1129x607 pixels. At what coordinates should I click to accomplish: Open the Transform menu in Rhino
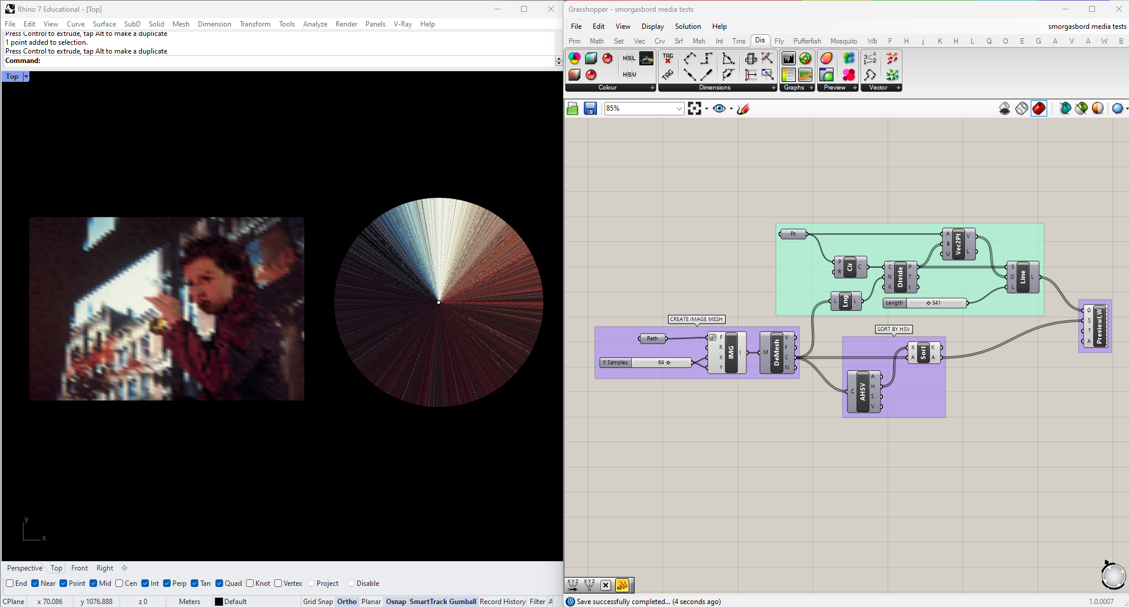coord(255,24)
